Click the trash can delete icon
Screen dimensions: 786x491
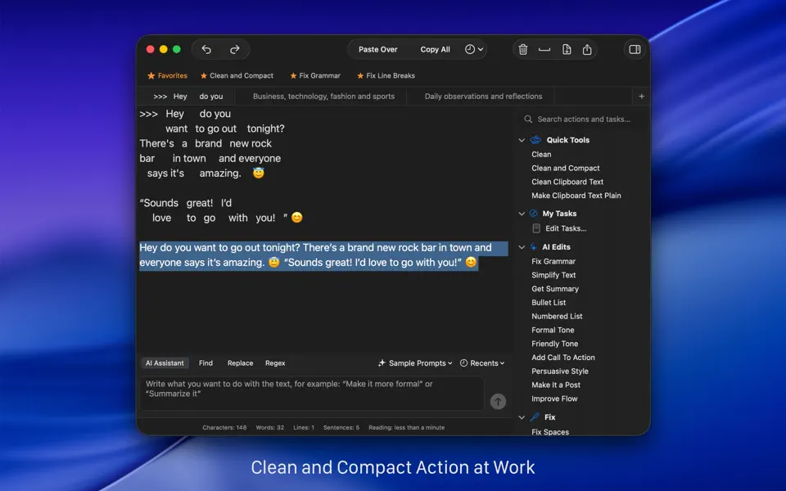click(523, 49)
